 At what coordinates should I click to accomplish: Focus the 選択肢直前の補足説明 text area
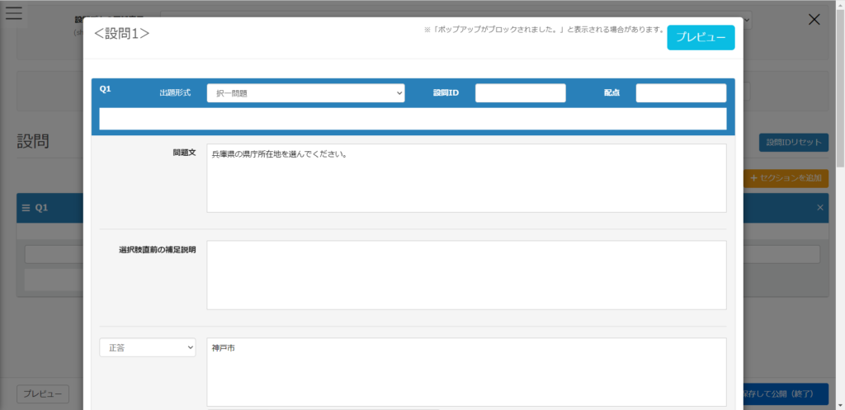pos(465,275)
